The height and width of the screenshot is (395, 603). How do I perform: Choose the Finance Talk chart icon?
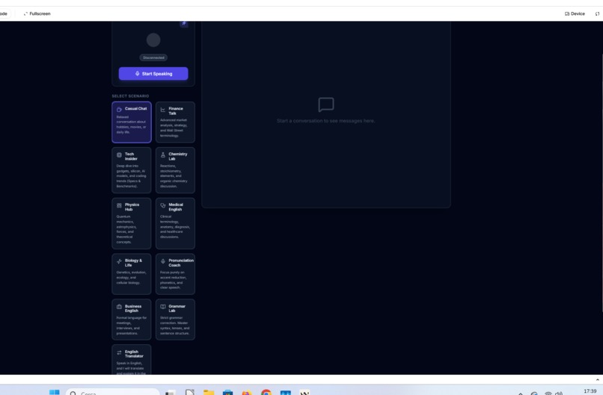162,110
